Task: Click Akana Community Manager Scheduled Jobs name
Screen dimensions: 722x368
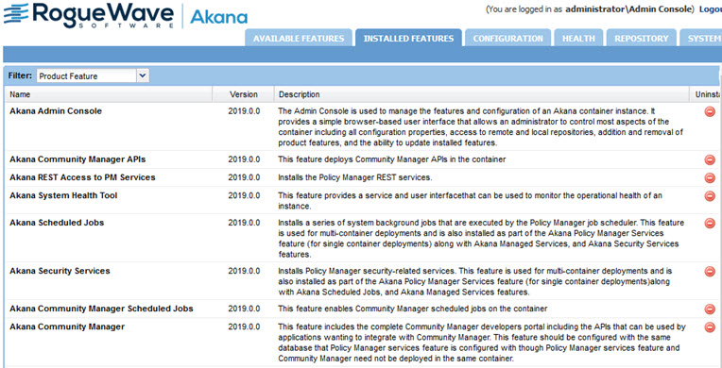Action: 101,309
